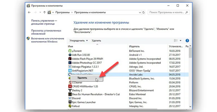Click the Discord Inc. publisher cell

coord(136,98)
